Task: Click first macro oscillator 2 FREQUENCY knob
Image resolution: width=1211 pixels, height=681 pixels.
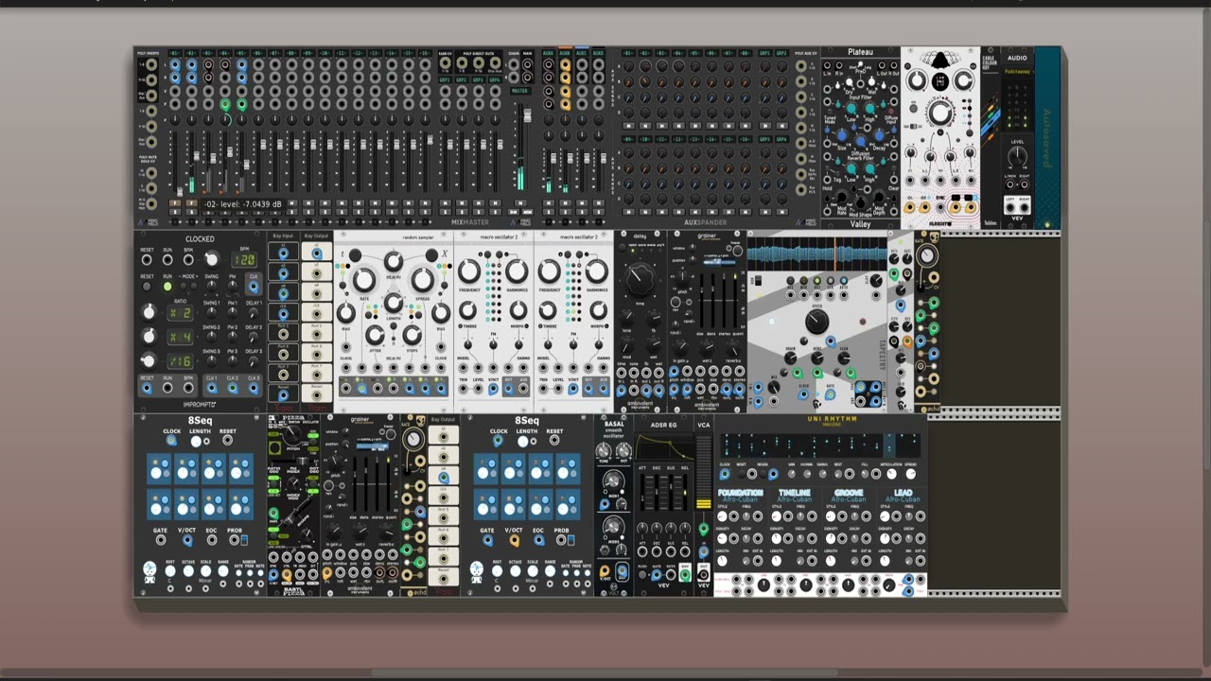Action: pyautogui.click(x=470, y=272)
